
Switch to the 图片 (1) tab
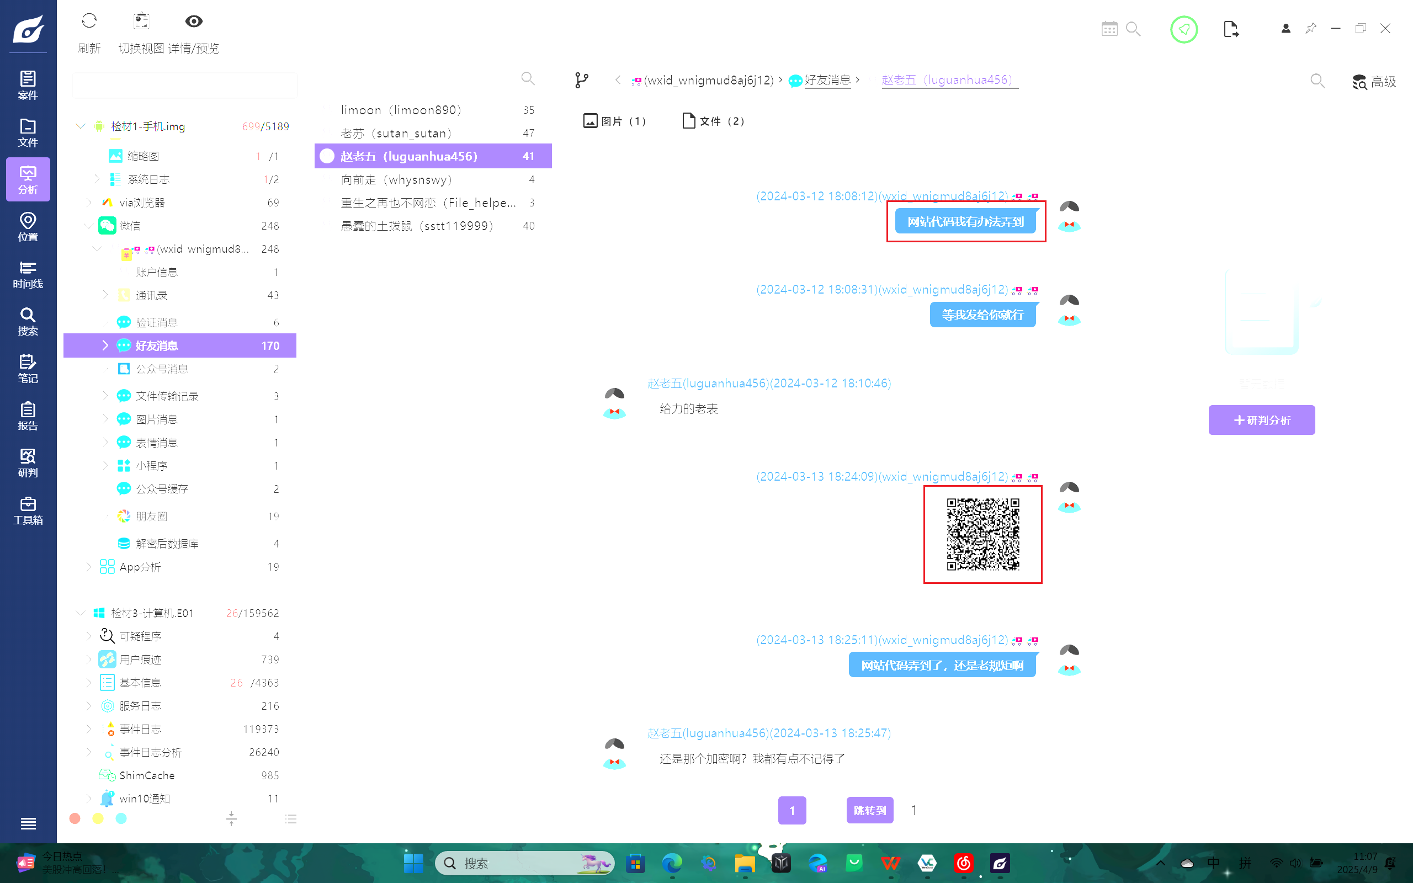coord(614,121)
